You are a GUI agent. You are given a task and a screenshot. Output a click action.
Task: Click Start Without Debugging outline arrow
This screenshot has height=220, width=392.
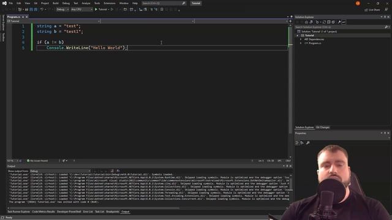112,9
